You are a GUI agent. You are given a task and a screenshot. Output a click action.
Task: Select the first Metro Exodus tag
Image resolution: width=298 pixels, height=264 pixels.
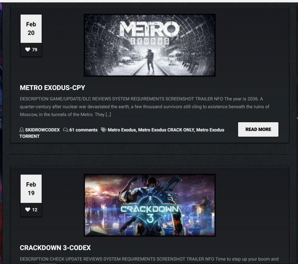tap(122, 130)
